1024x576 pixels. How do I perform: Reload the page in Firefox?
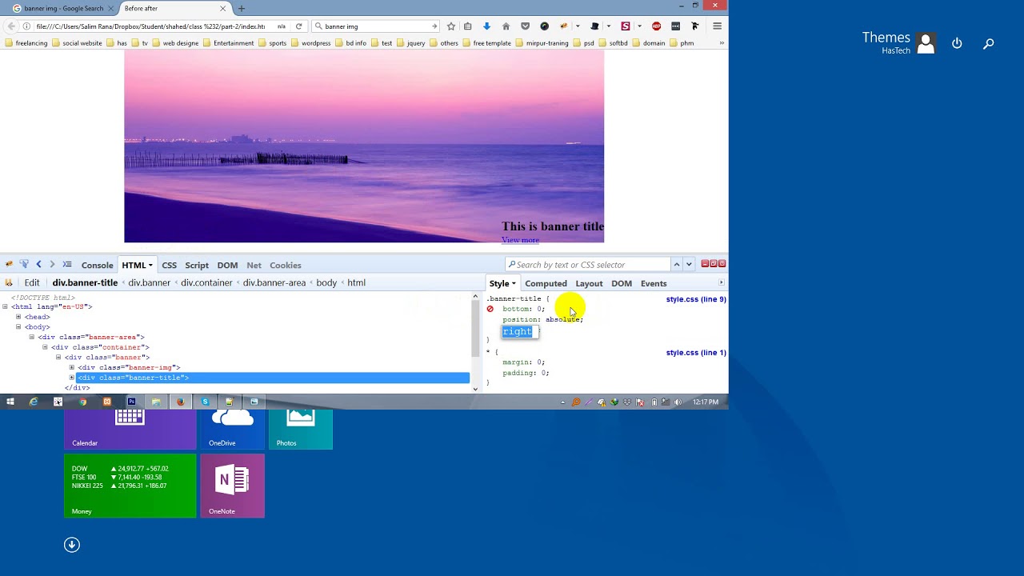[x=298, y=26]
